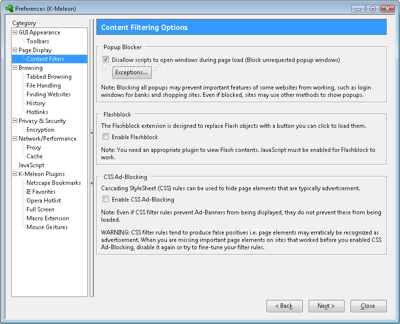Uncheck Disallow scripts to open windows checkbox
This screenshot has width=400, height=324.
(106, 59)
